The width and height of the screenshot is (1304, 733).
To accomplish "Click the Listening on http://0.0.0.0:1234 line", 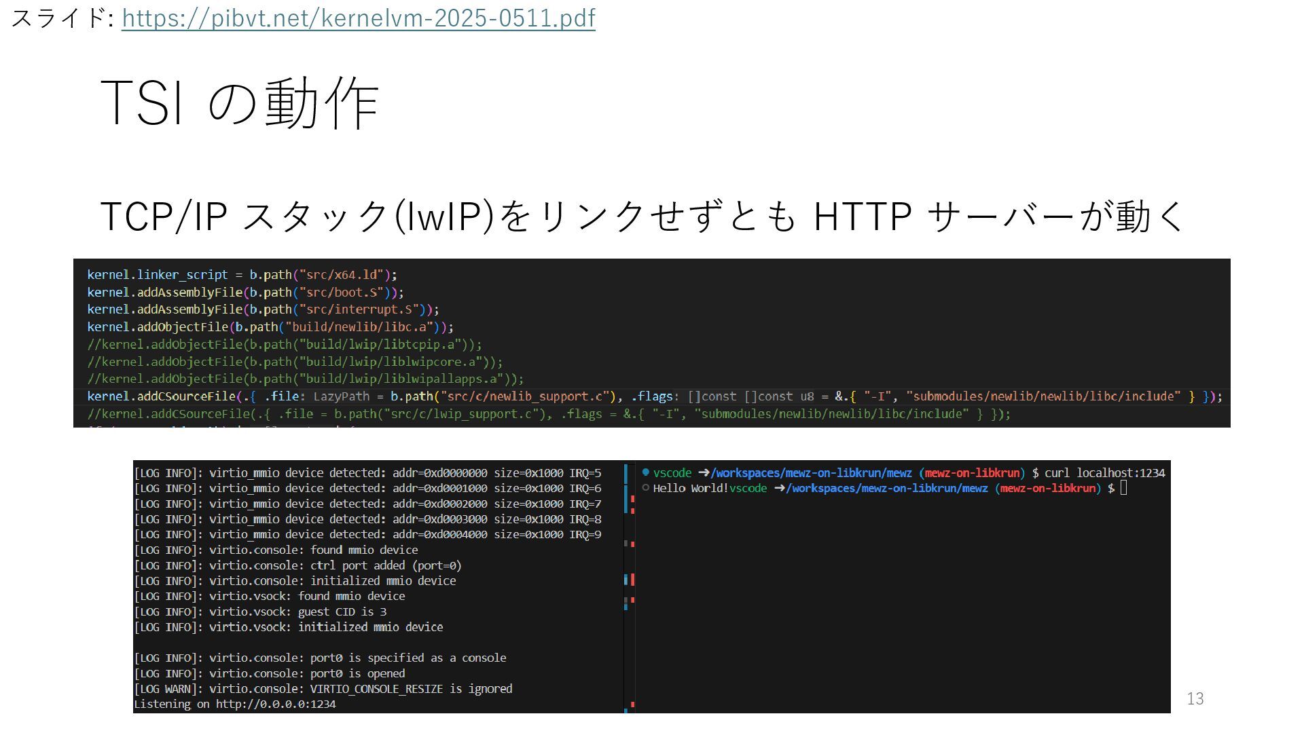I will point(235,704).
